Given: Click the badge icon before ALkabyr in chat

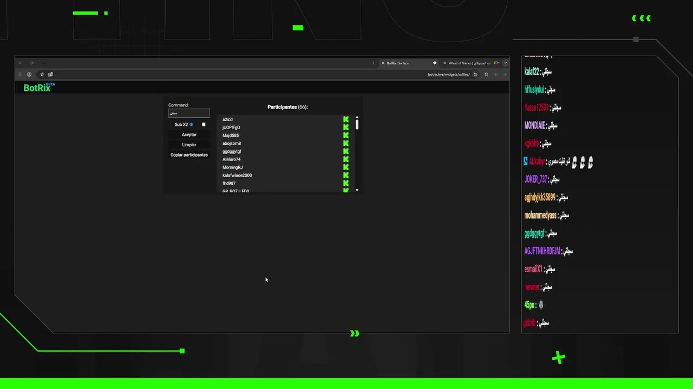Looking at the screenshot, I should pos(525,161).
